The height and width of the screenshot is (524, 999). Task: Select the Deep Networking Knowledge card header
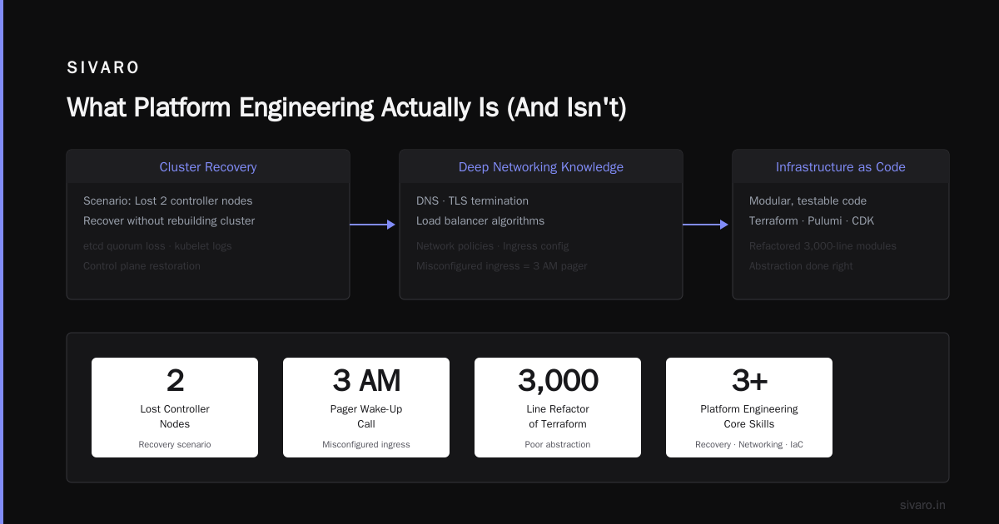541,167
